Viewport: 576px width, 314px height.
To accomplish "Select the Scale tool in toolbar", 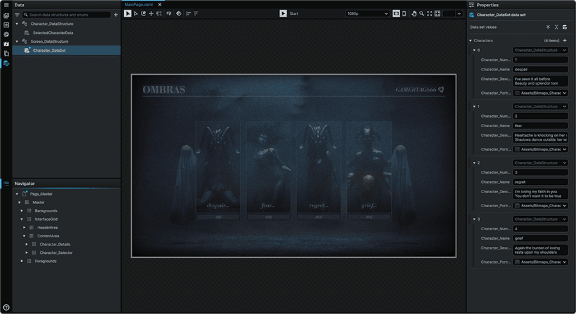I will coord(159,13).
